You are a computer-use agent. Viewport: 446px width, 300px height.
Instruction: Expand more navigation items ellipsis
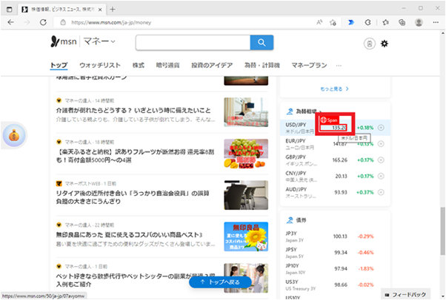(x=339, y=66)
